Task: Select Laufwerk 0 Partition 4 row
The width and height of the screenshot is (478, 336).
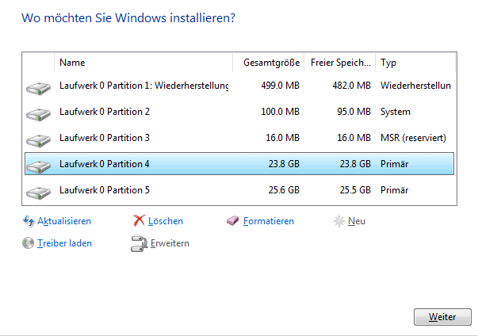Action: [105, 164]
